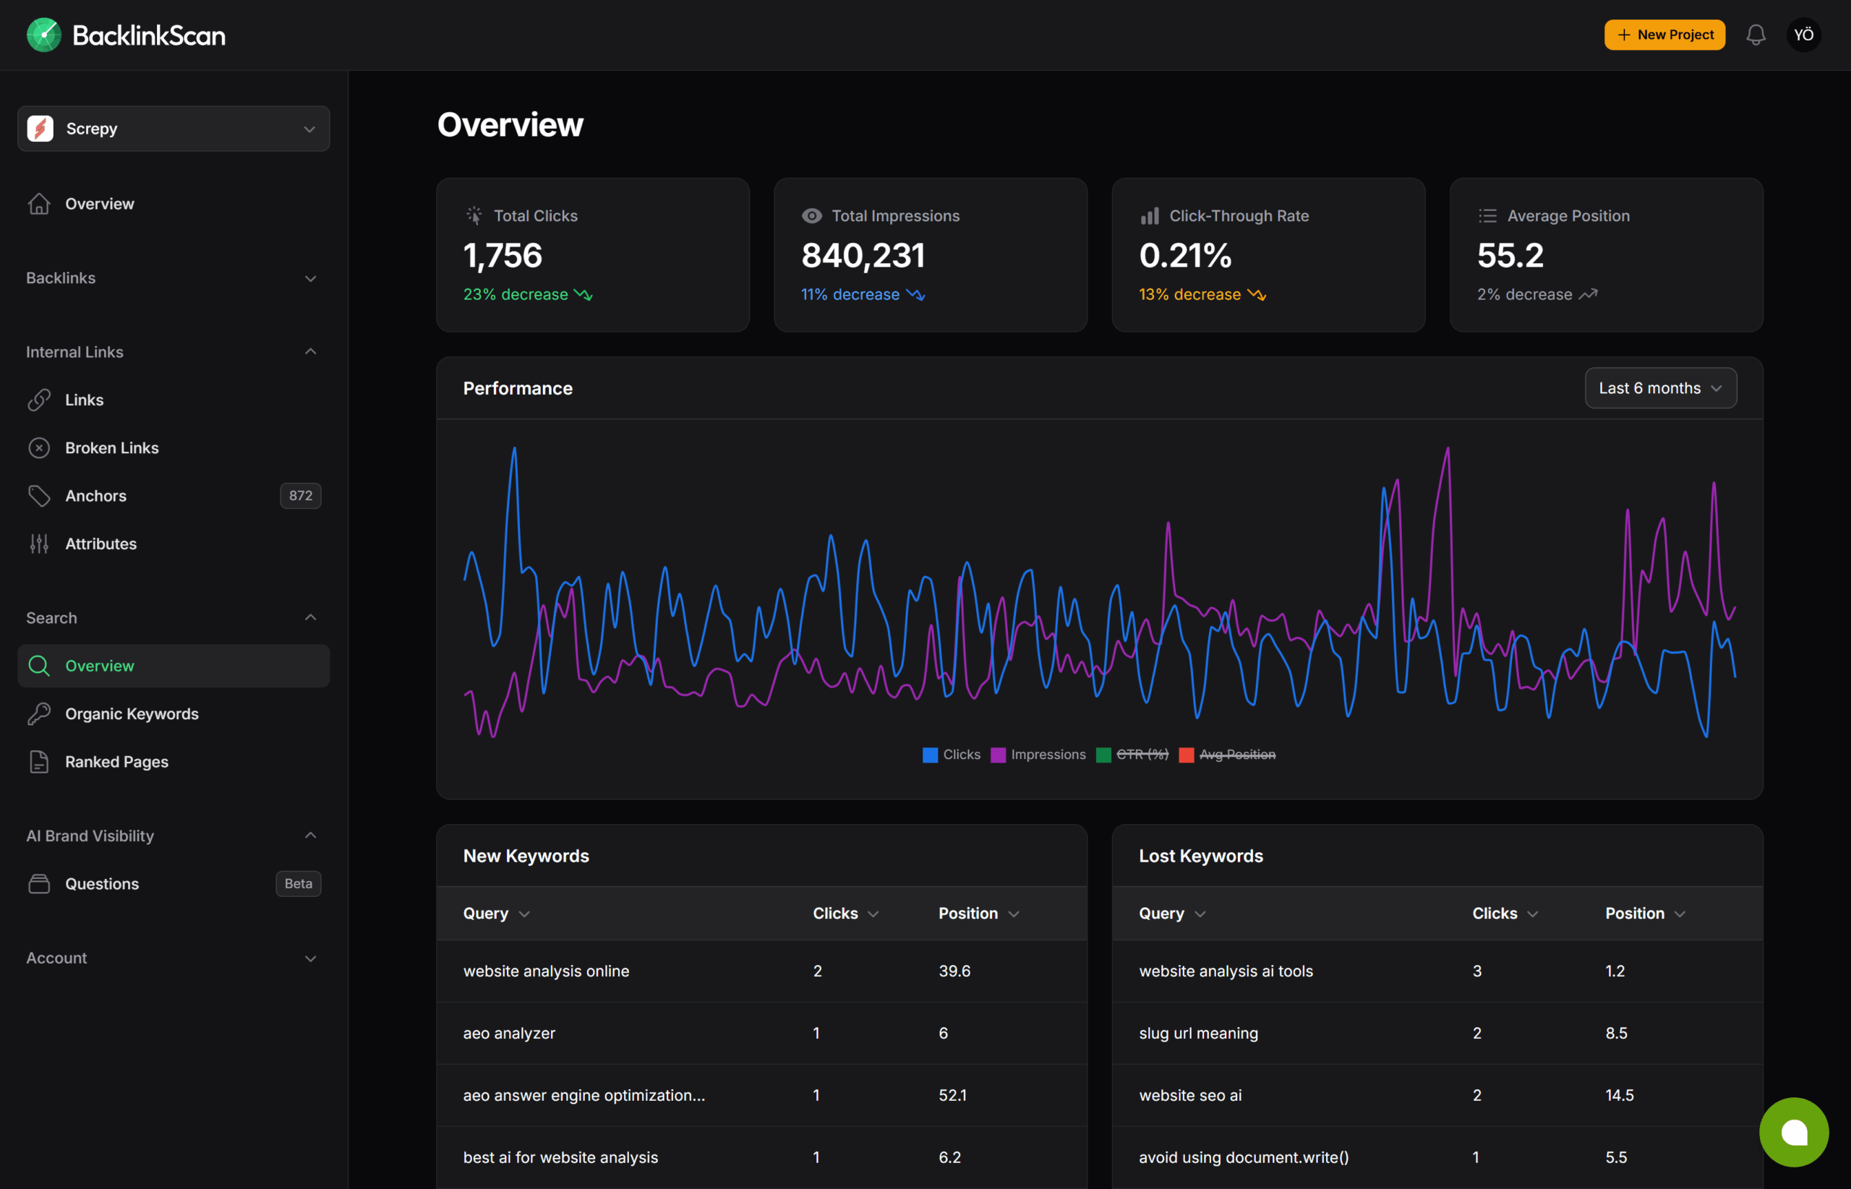Image resolution: width=1851 pixels, height=1189 pixels.
Task: Click the Total Impressions value 840,231
Action: (863, 256)
